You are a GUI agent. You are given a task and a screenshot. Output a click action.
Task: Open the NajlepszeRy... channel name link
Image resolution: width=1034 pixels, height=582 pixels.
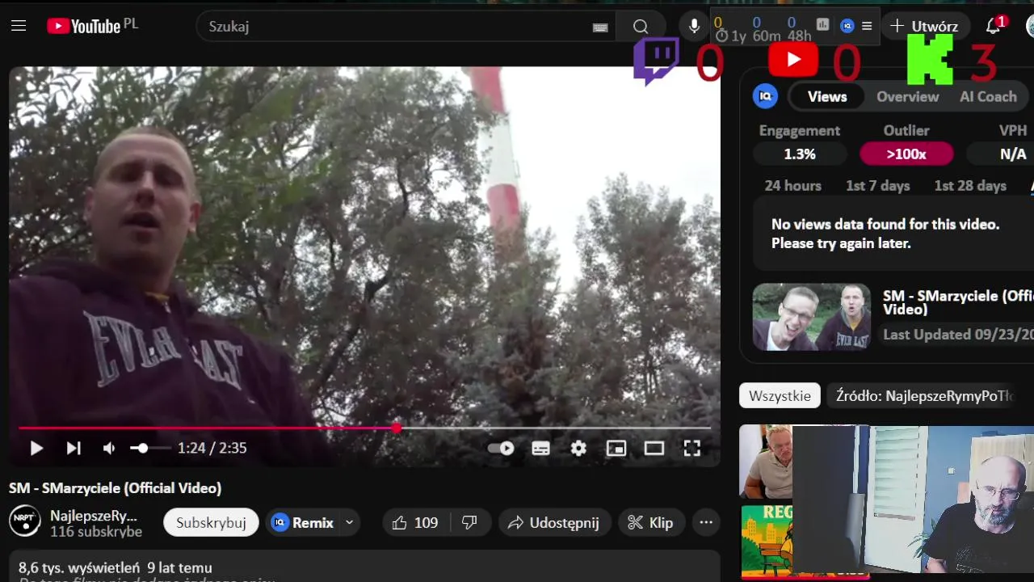tap(94, 516)
